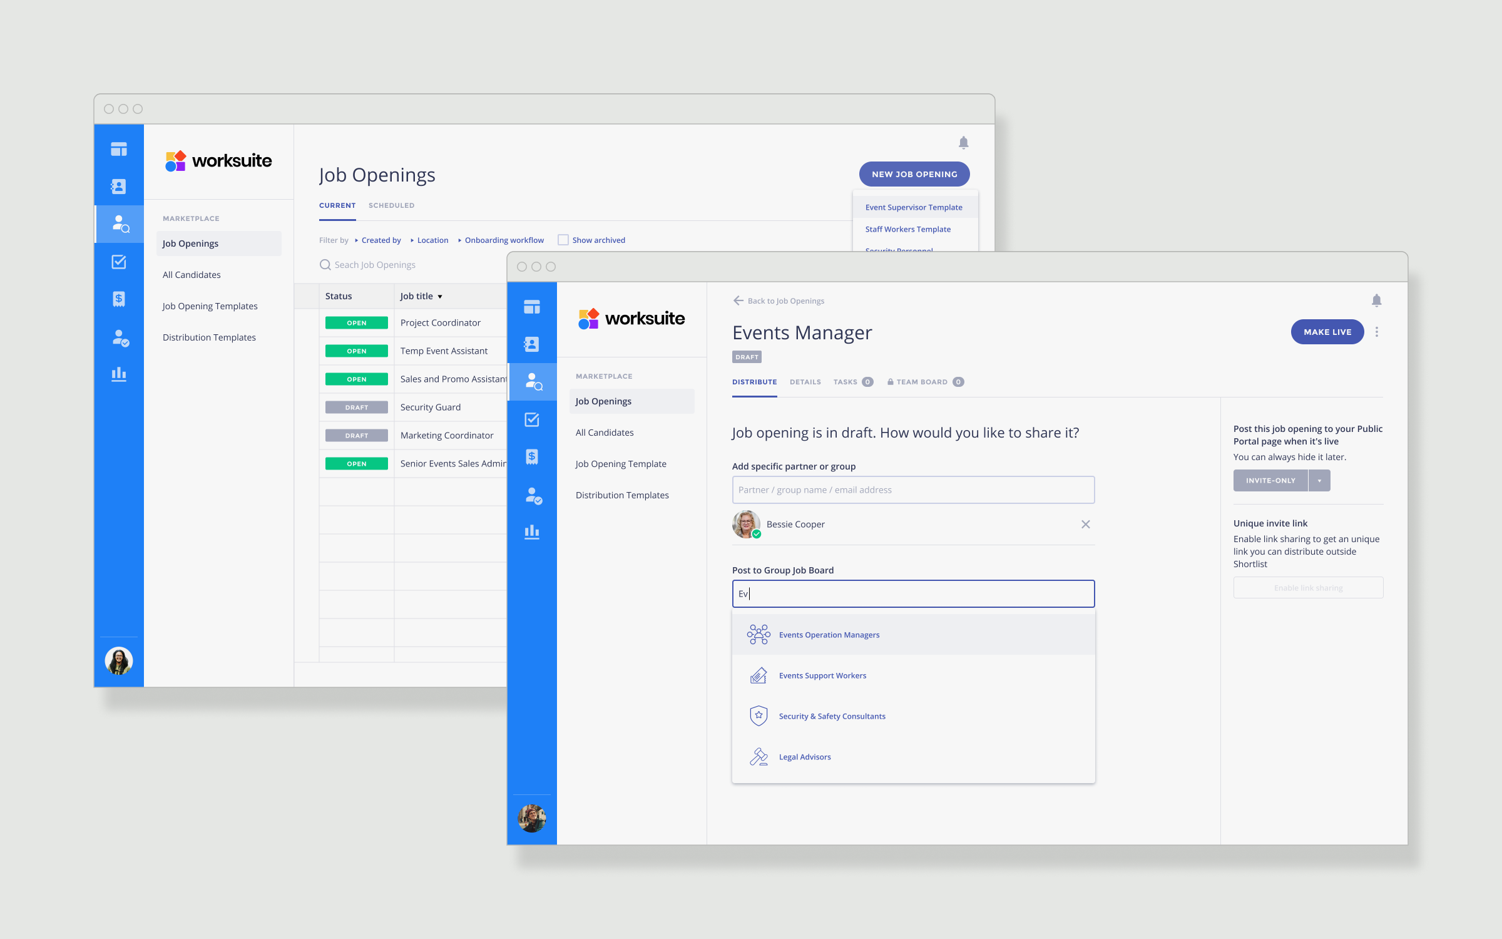
Task: Expand the Invite-Only dropdown arrow
Action: (x=1319, y=481)
